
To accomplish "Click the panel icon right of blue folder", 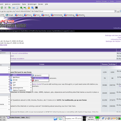I will point(60,119).
